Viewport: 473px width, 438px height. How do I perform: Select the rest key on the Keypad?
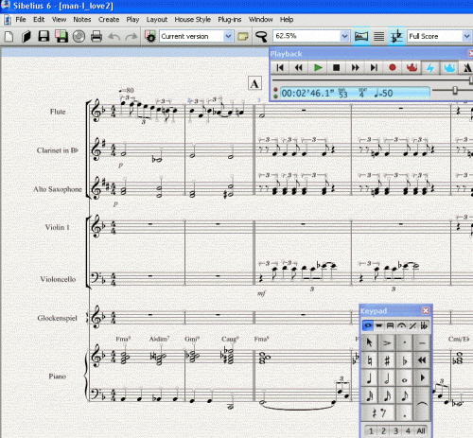coord(378,412)
